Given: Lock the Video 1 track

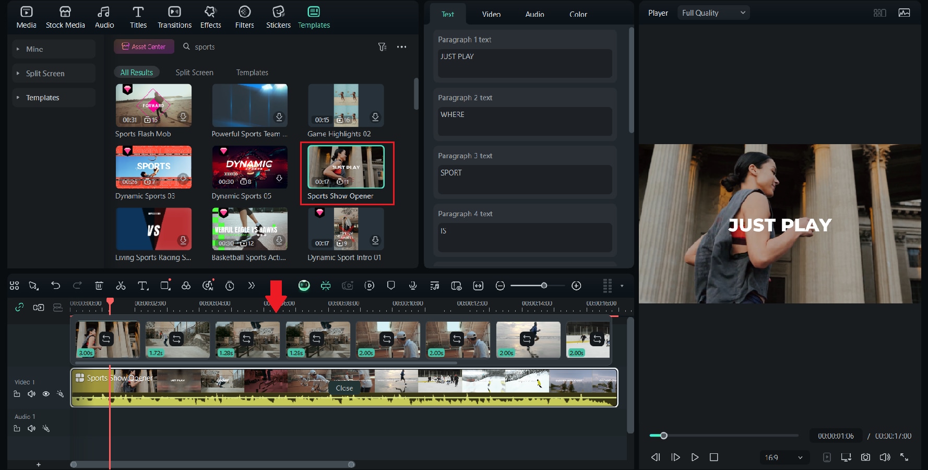Looking at the screenshot, I should click(17, 394).
